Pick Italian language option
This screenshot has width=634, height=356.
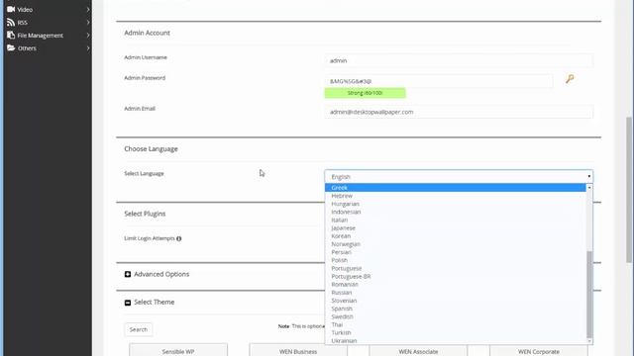(456, 220)
